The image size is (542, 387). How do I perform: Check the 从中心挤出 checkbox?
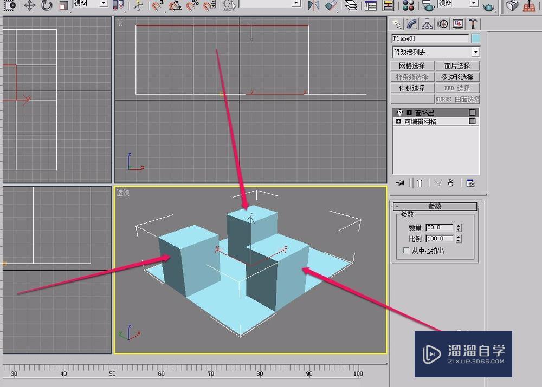pyautogui.click(x=406, y=251)
